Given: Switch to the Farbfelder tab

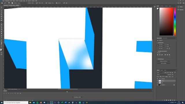Looking at the screenshot, I should pyautogui.click(x=162, y=6).
